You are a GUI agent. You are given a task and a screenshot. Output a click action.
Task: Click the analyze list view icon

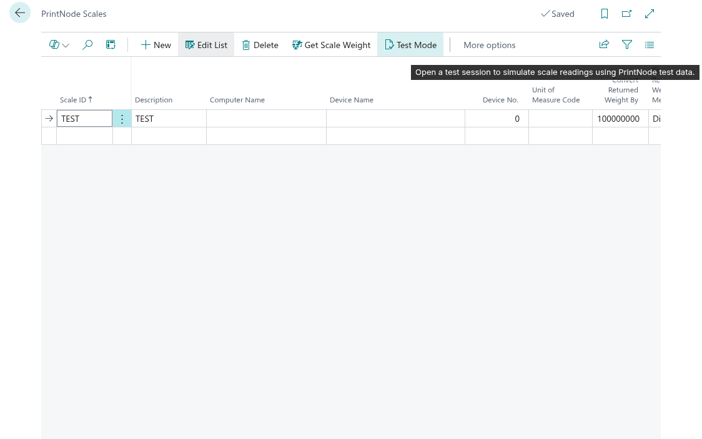111,45
